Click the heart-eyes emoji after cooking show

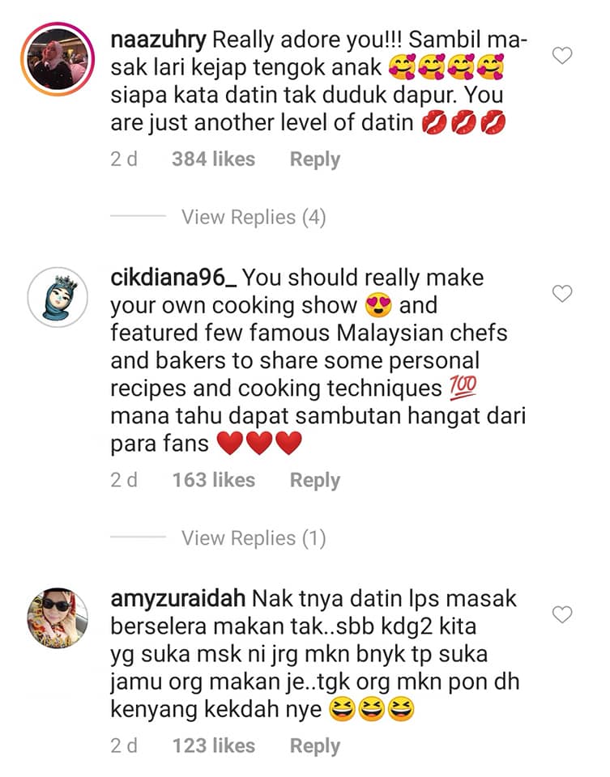[x=378, y=305]
